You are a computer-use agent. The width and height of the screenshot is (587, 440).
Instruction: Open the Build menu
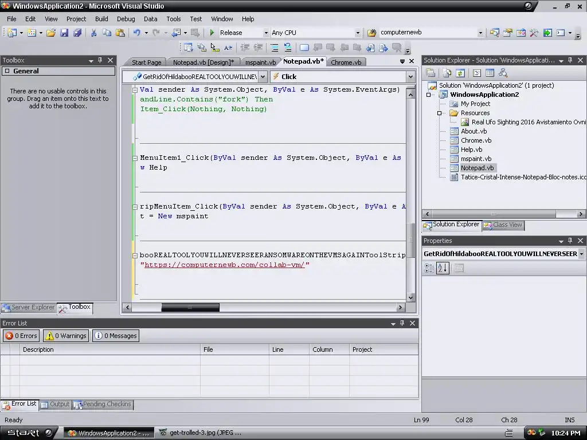[x=101, y=19]
